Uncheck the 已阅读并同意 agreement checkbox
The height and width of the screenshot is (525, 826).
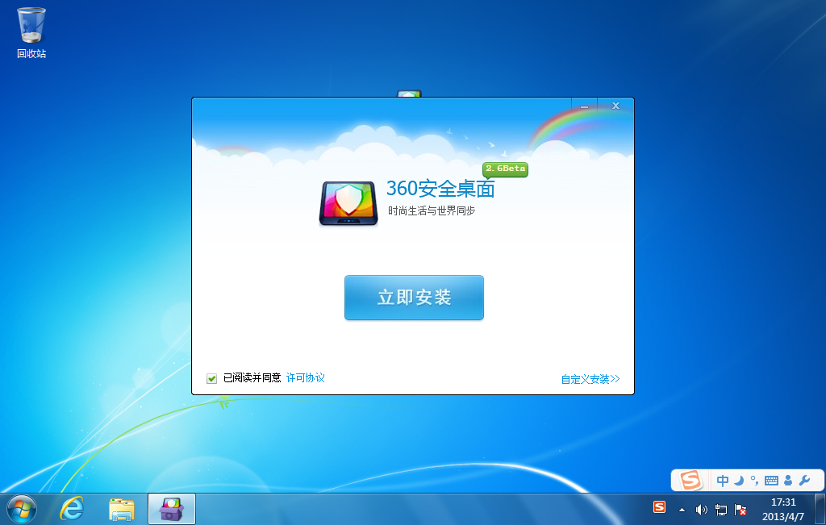[212, 378]
